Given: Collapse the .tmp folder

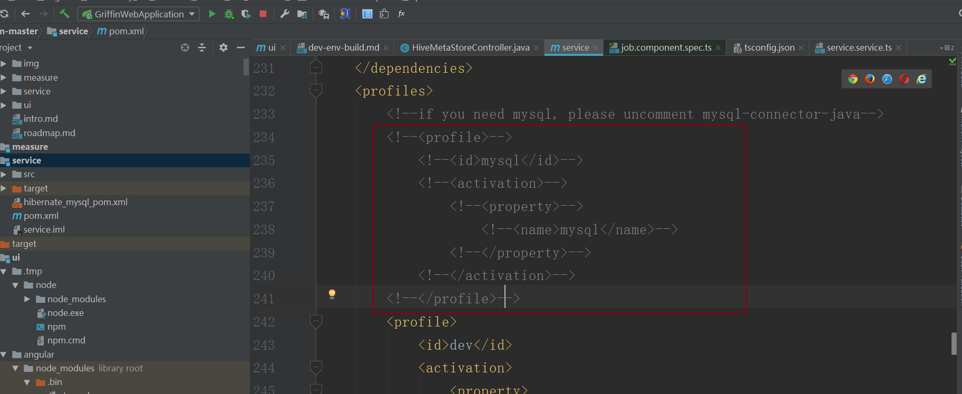Looking at the screenshot, I should pos(4,272).
